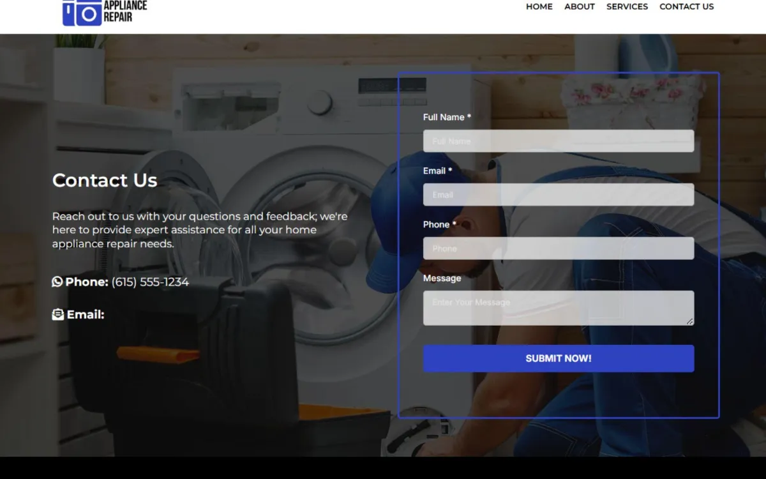Click the Appliance Repair logo text

[125, 11]
